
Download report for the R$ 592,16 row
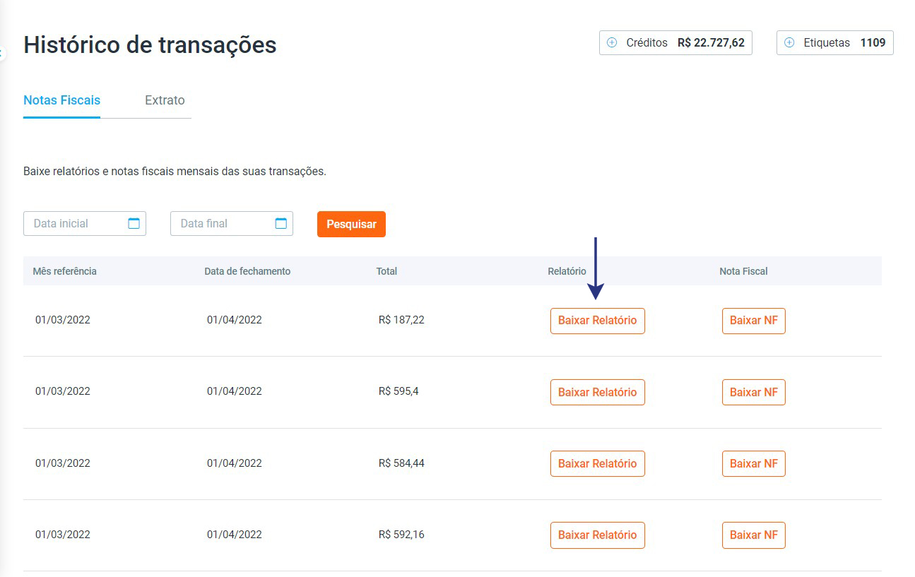click(x=597, y=535)
